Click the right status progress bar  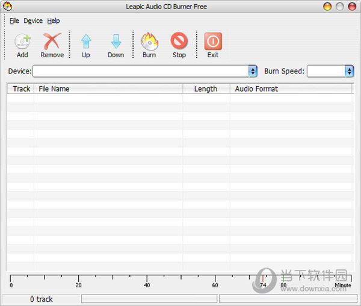pyautogui.click(x=288, y=299)
